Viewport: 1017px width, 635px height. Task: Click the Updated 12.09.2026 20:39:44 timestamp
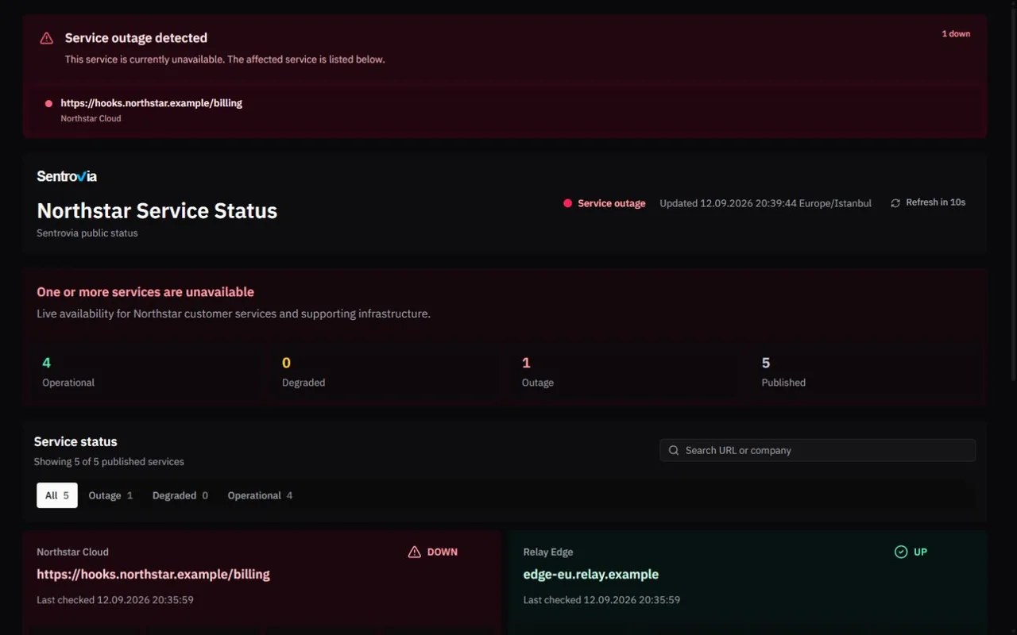pyautogui.click(x=765, y=203)
